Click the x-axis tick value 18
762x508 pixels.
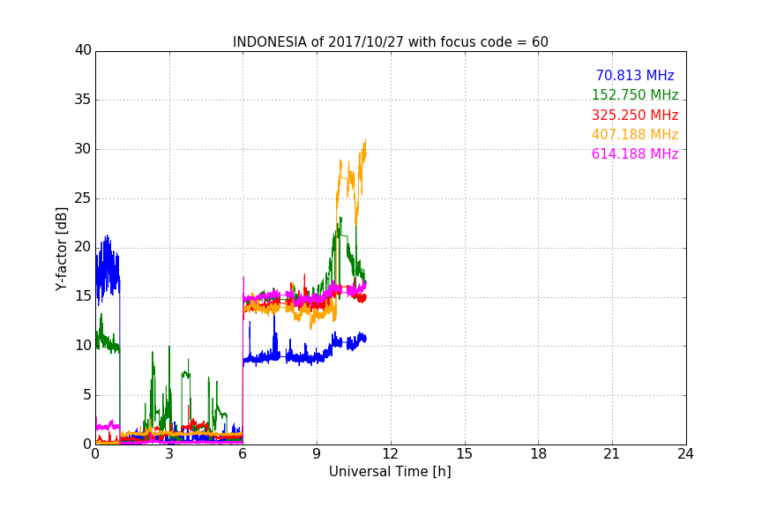[x=539, y=454]
